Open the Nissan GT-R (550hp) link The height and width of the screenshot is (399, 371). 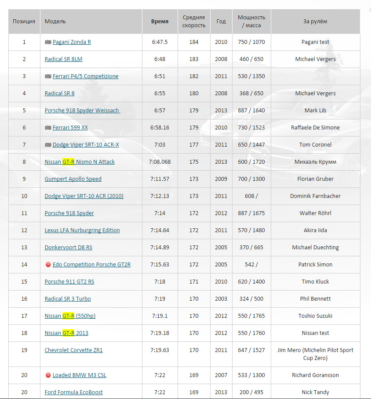(70, 316)
